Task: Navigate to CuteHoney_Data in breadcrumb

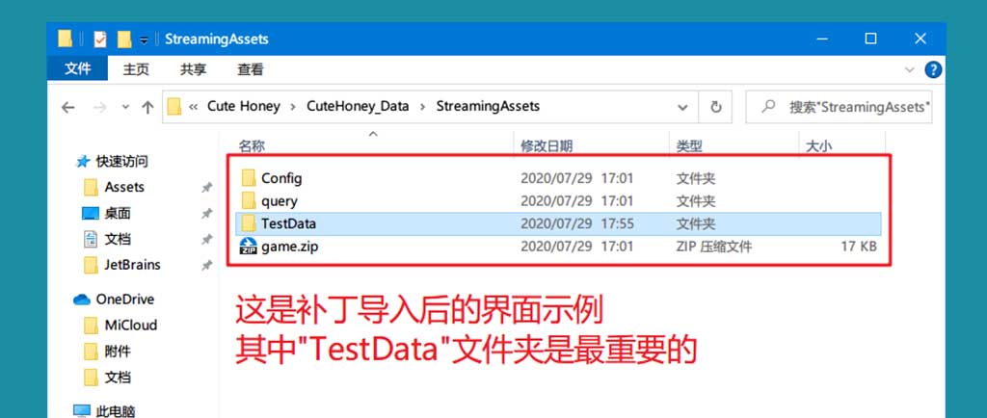Action: (358, 106)
